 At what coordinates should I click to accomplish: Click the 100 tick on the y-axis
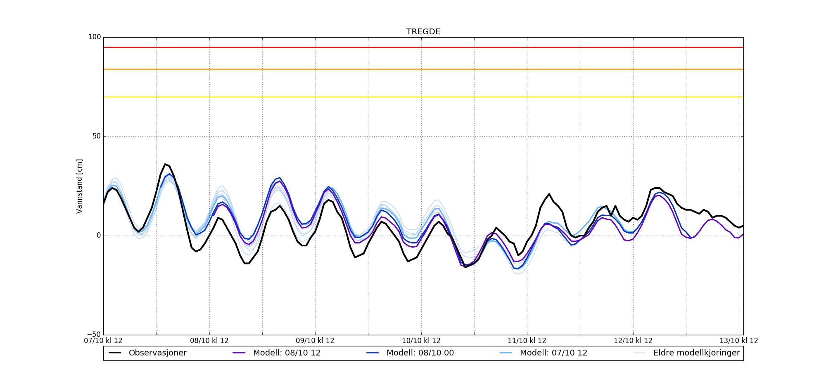click(95, 37)
